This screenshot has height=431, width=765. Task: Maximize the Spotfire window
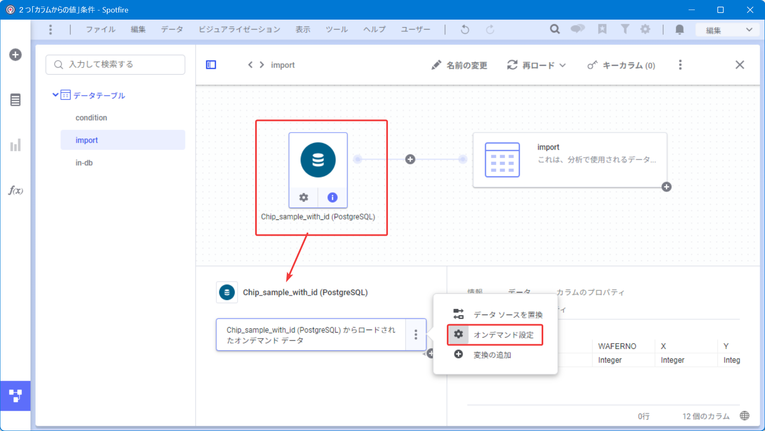720,10
